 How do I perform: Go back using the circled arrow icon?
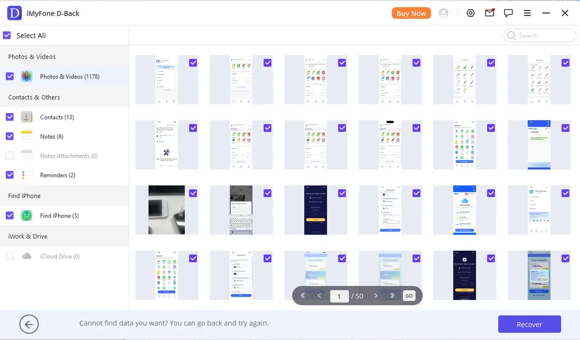click(29, 324)
